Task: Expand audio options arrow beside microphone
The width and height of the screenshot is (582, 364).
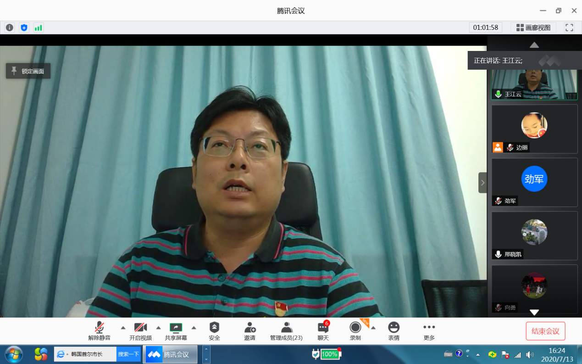Action: pyautogui.click(x=123, y=328)
